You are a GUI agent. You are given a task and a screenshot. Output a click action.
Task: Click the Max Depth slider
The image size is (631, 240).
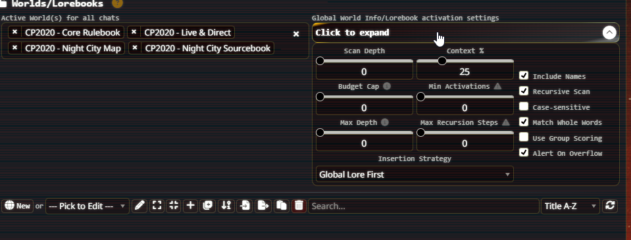365,133
